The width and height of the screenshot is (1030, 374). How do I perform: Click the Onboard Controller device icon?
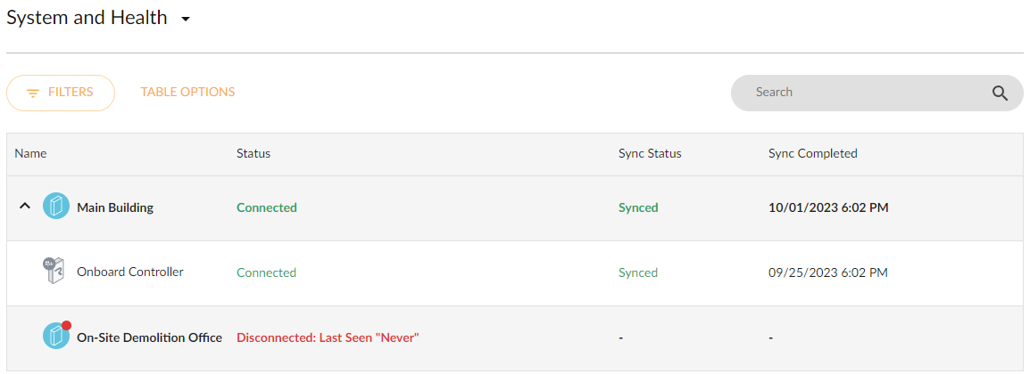tap(54, 272)
